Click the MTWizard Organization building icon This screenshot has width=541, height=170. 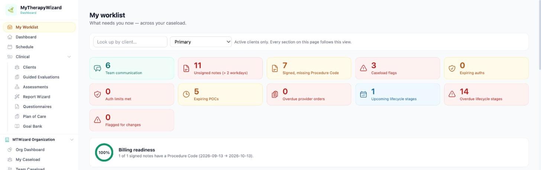click(7, 140)
